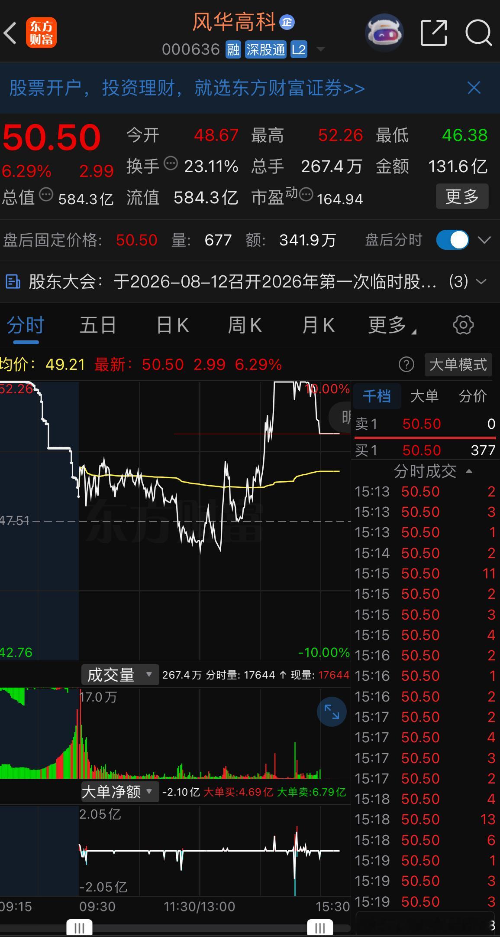Expand chart to fullscreen icon
Viewport: 500px width, 937px height.
tap(332, 712)
